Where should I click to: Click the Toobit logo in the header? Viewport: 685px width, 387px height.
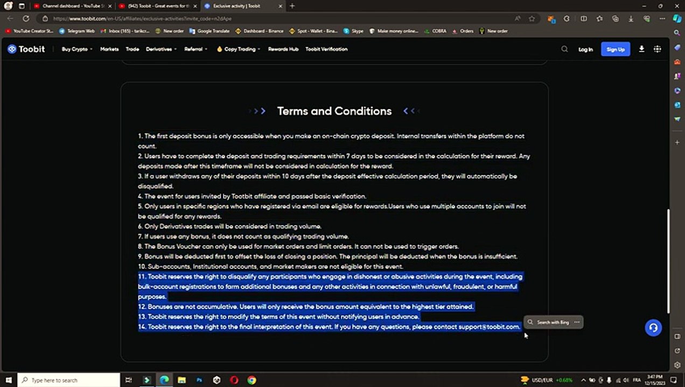click(x=26, y=49)
